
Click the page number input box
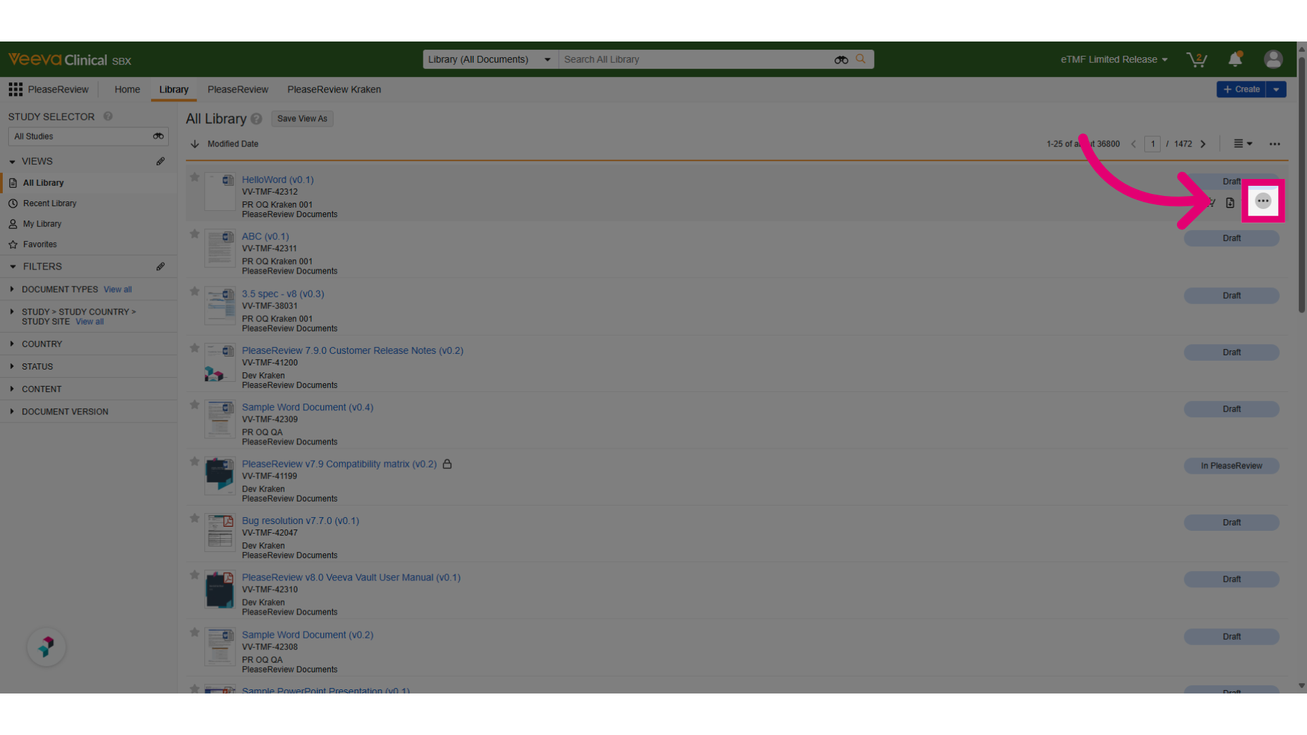tap(1152, 144)
